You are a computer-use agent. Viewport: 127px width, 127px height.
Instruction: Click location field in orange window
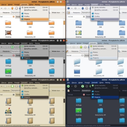[16, 13]
